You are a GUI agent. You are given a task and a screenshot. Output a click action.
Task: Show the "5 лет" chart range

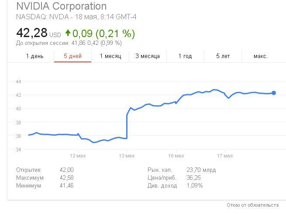(223, 56)
